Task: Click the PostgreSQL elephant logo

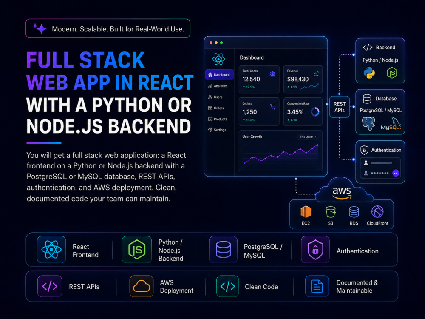Action: 368,124
